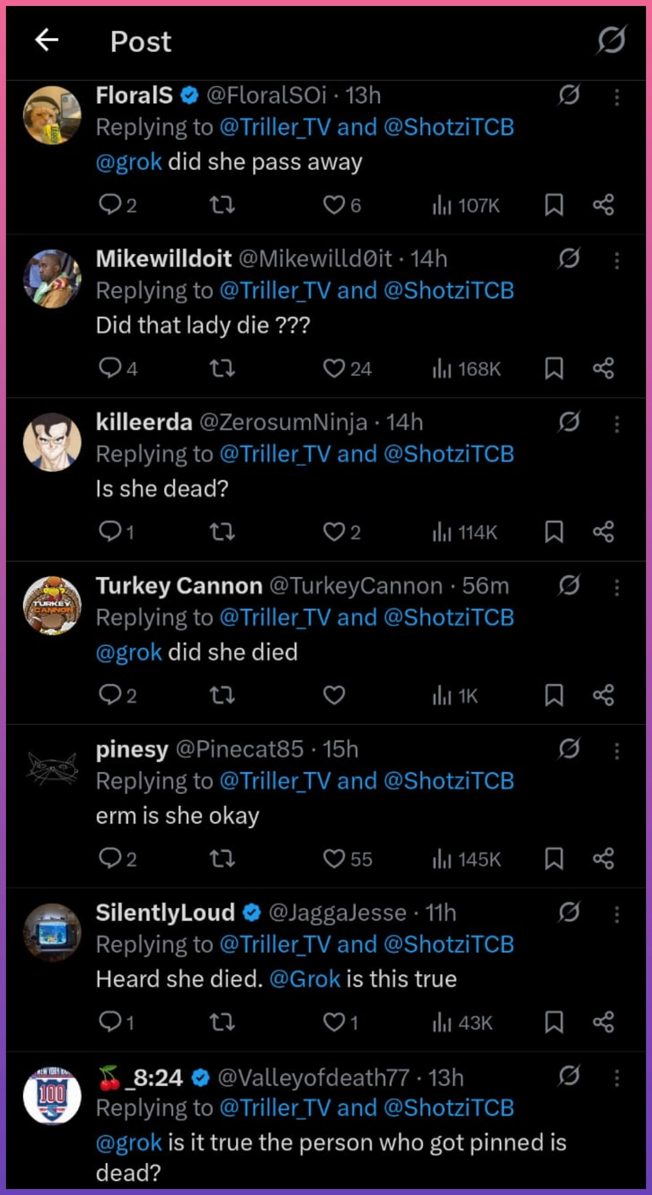Like Mikewilldoit's reply with 24 likes
This screenshot has height=1195, width=652.
[334, 369]
